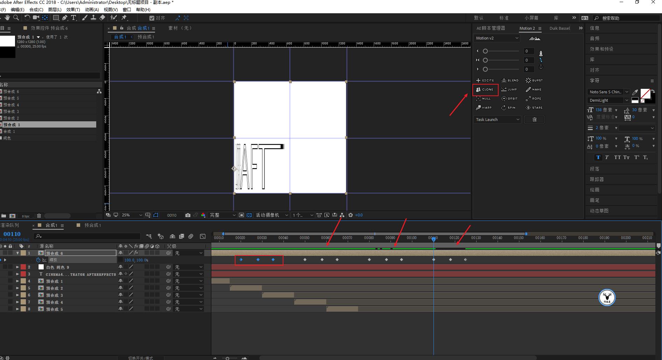Open the DemiLight font style dropdown
Viewport: 662px width, 360px height.
[x=608, y=100]
